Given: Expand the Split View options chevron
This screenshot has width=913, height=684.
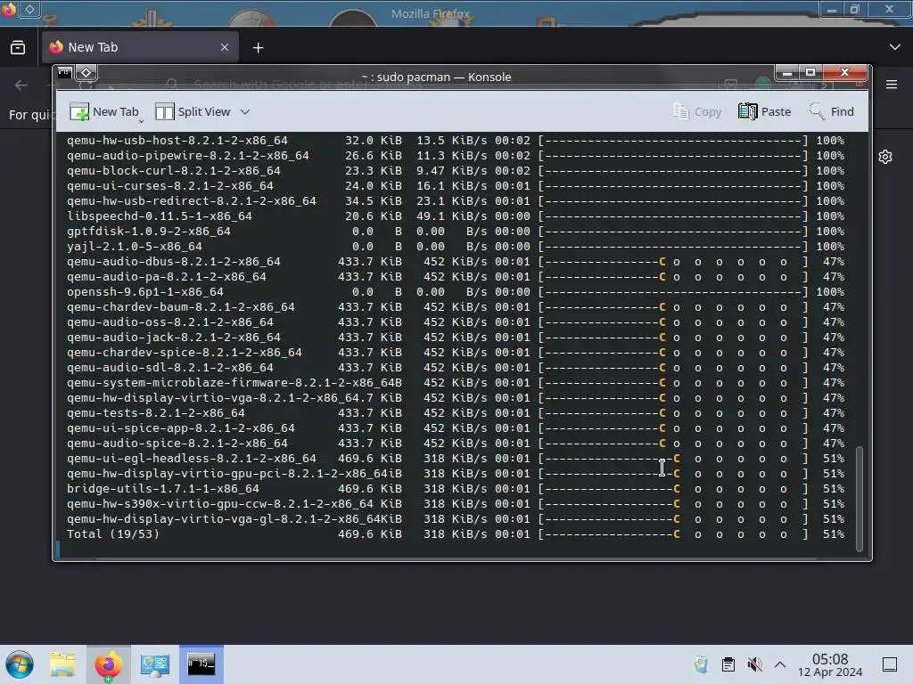Looking at the screenshot, I should (245, 111).
